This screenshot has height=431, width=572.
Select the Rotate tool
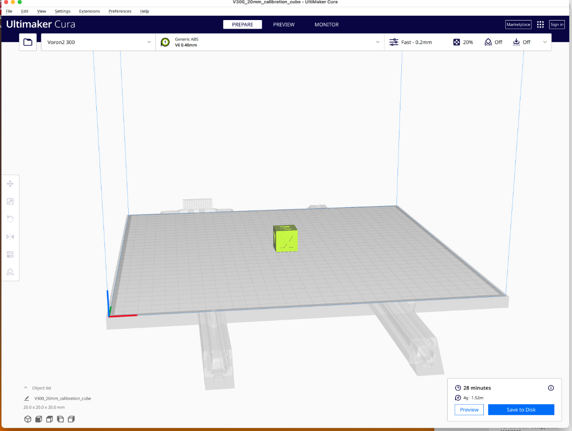[10, 219]
